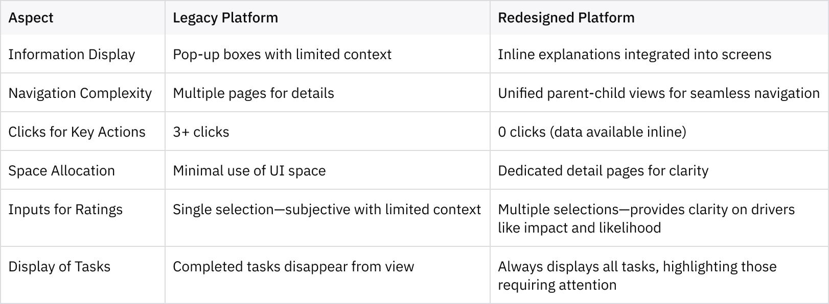Select the Dedicated detail pages for clarity cell
This screenshot has height=304, width=829.
coord(659,170)
